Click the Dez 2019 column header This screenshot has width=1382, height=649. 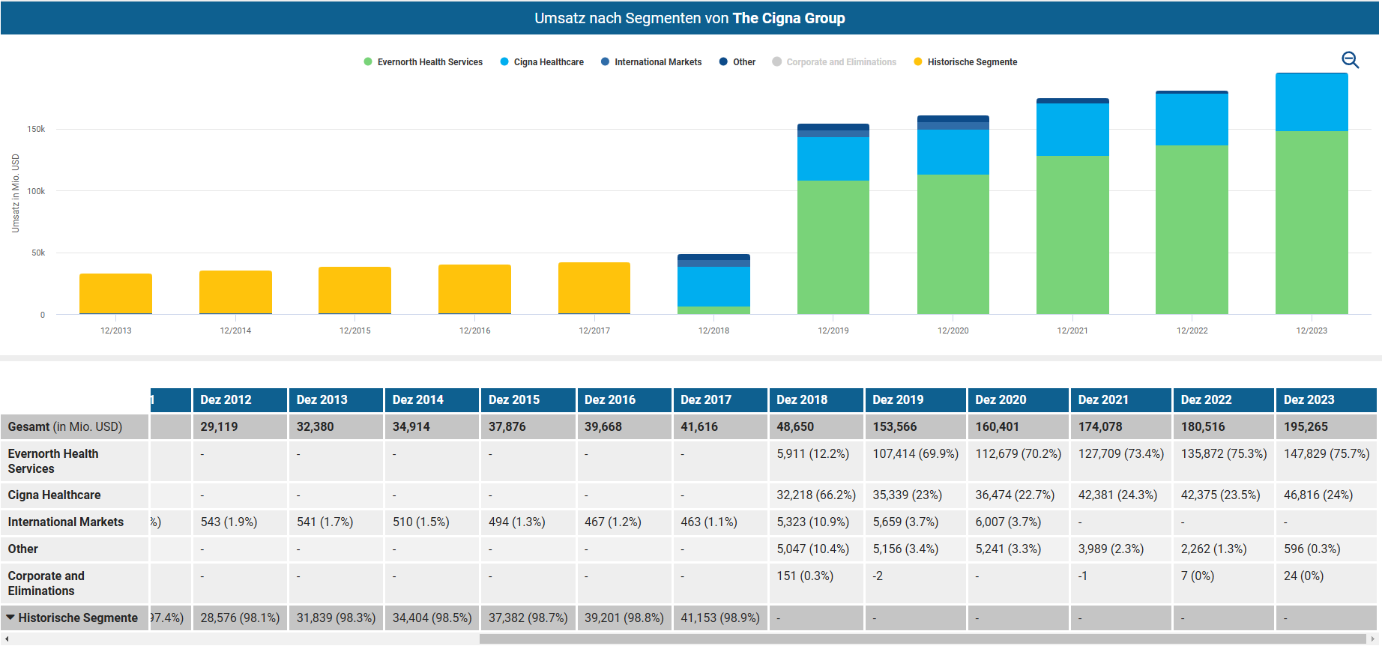click(x=915, y=400)
